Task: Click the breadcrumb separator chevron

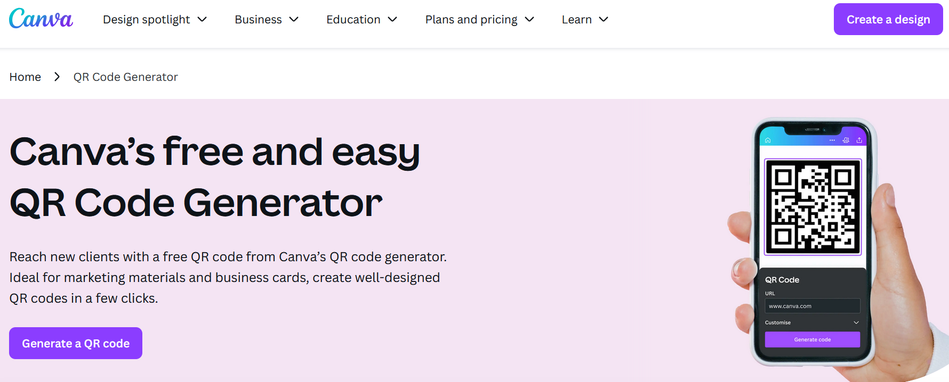Action: [57, 77]
